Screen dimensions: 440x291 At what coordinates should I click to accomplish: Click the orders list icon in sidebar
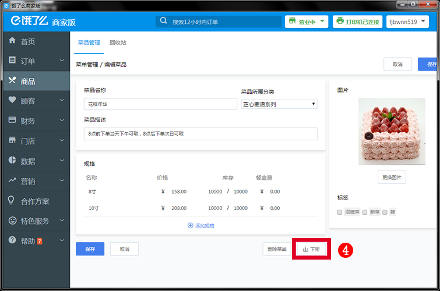12,61
